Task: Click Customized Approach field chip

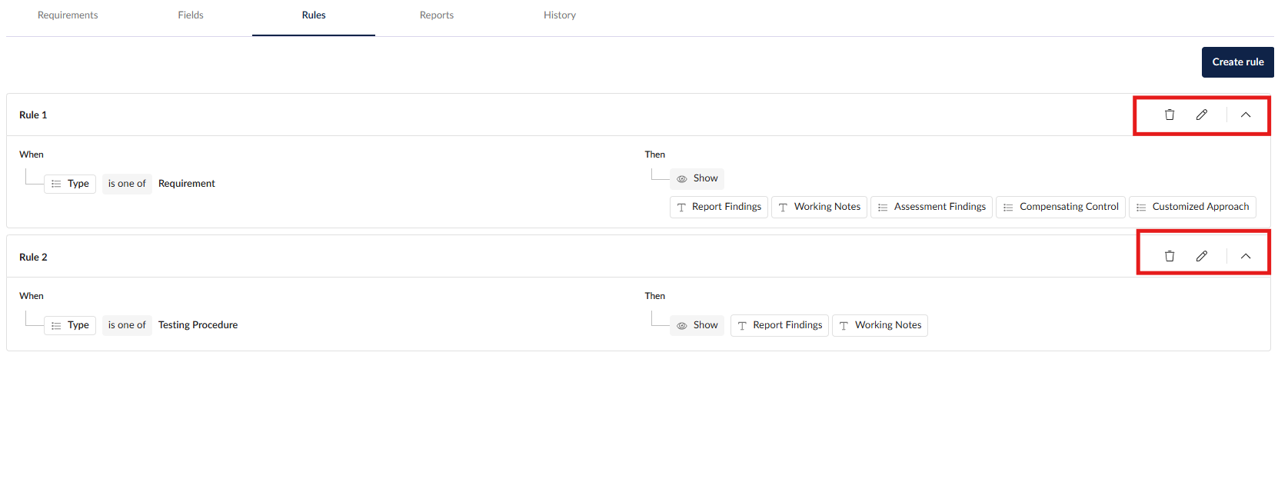Action: coord(1192,207)
